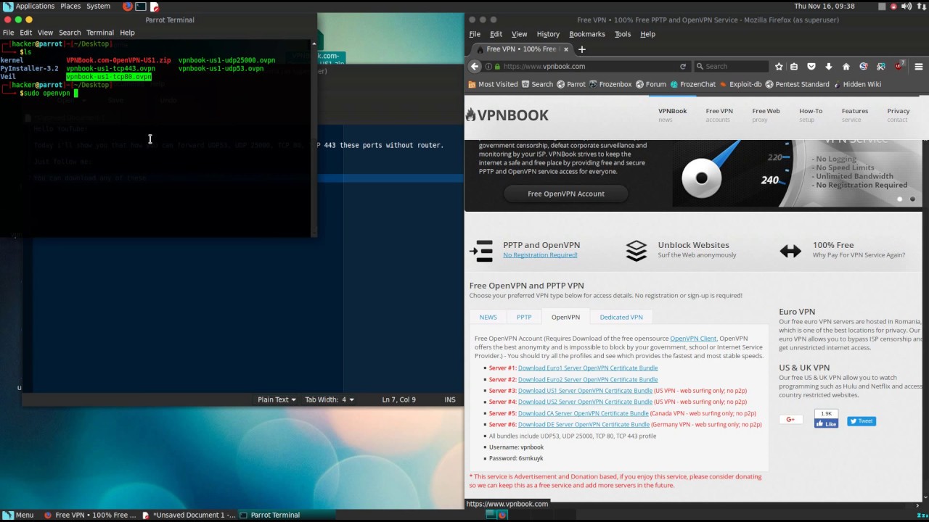The width and height of the screenshot is (929, 522).
Task: Click the Firefox Search box
Action: (731, 66)
